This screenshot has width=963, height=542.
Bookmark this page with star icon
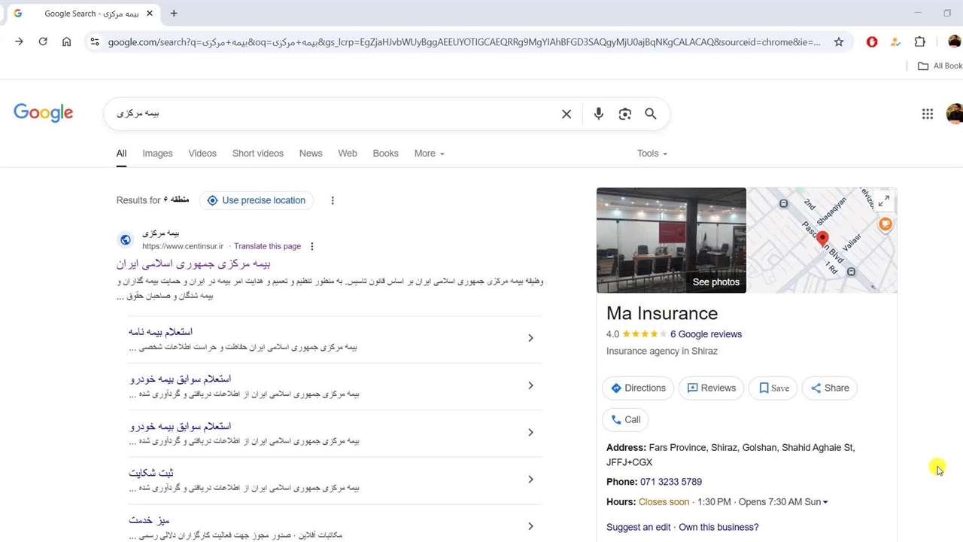pos(839,42)
